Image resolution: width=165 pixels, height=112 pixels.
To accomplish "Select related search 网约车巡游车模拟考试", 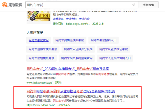I will coord(43,49).
